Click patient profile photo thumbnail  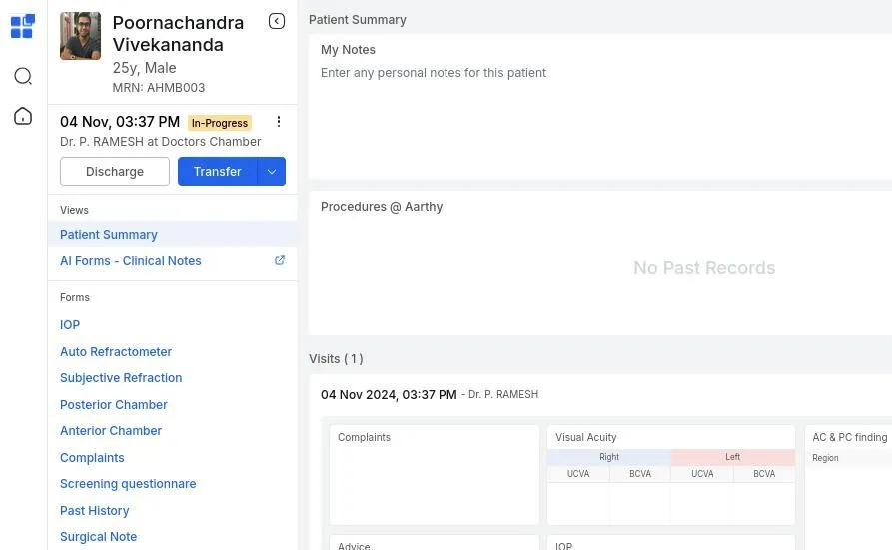tap(81, 37)
